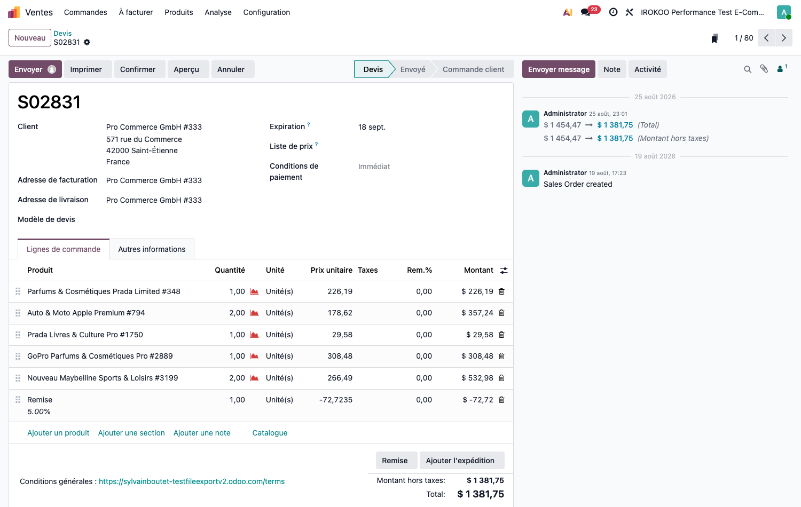Image resolution: width=801 pixels, height=507 pixels.
Task: Go to next record with right chevron
Action: pyautogui.click(x=784, y=38)
